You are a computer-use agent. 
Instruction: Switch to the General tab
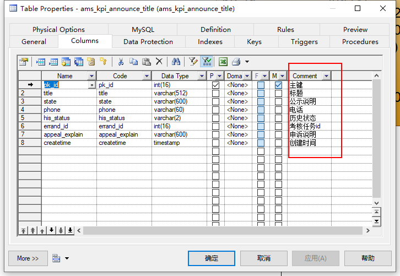coord(34,42)
